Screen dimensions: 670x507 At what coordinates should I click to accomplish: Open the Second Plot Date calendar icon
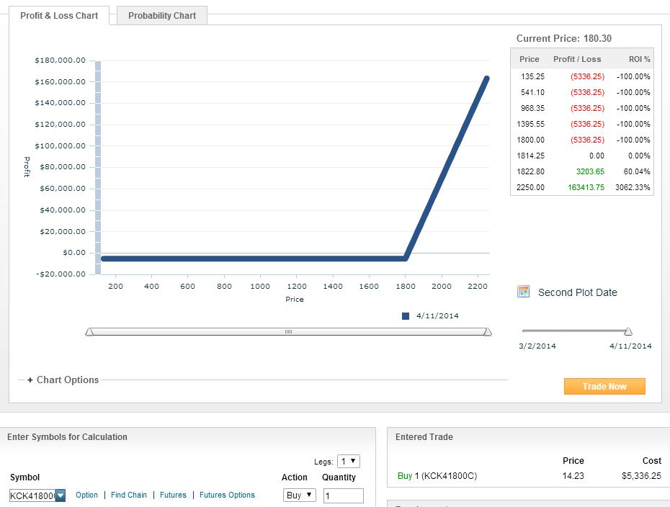coord(523,292)
